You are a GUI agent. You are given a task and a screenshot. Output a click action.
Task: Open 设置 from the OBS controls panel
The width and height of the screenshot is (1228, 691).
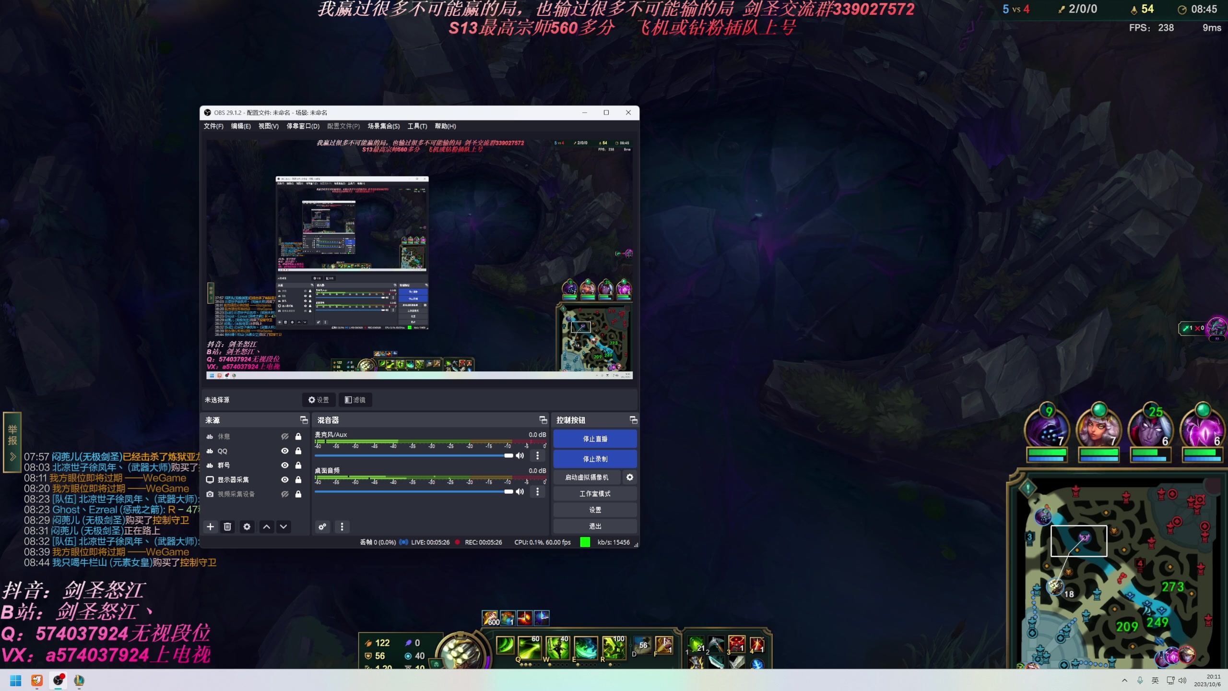(595, 510)
